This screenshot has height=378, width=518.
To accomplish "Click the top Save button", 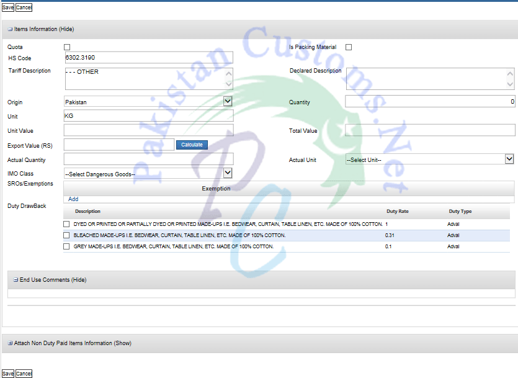I will click(8, 7).
